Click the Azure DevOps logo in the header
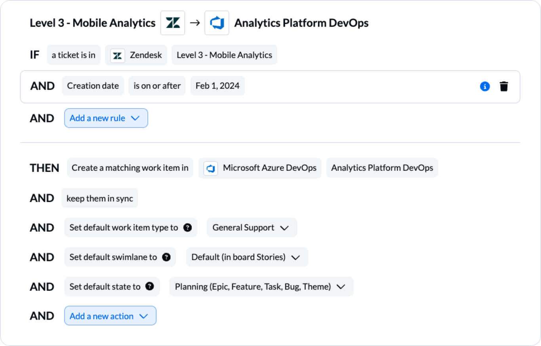Screen dimensions: 541x346 (x=217, y=23)
